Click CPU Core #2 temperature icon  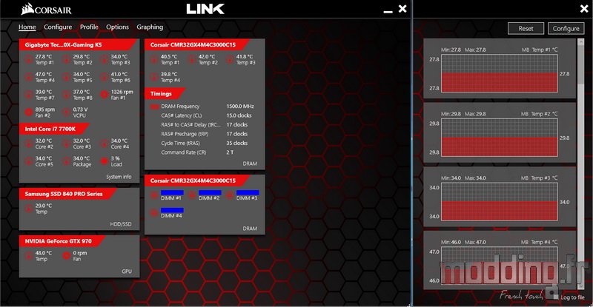(x=28, y=144)
